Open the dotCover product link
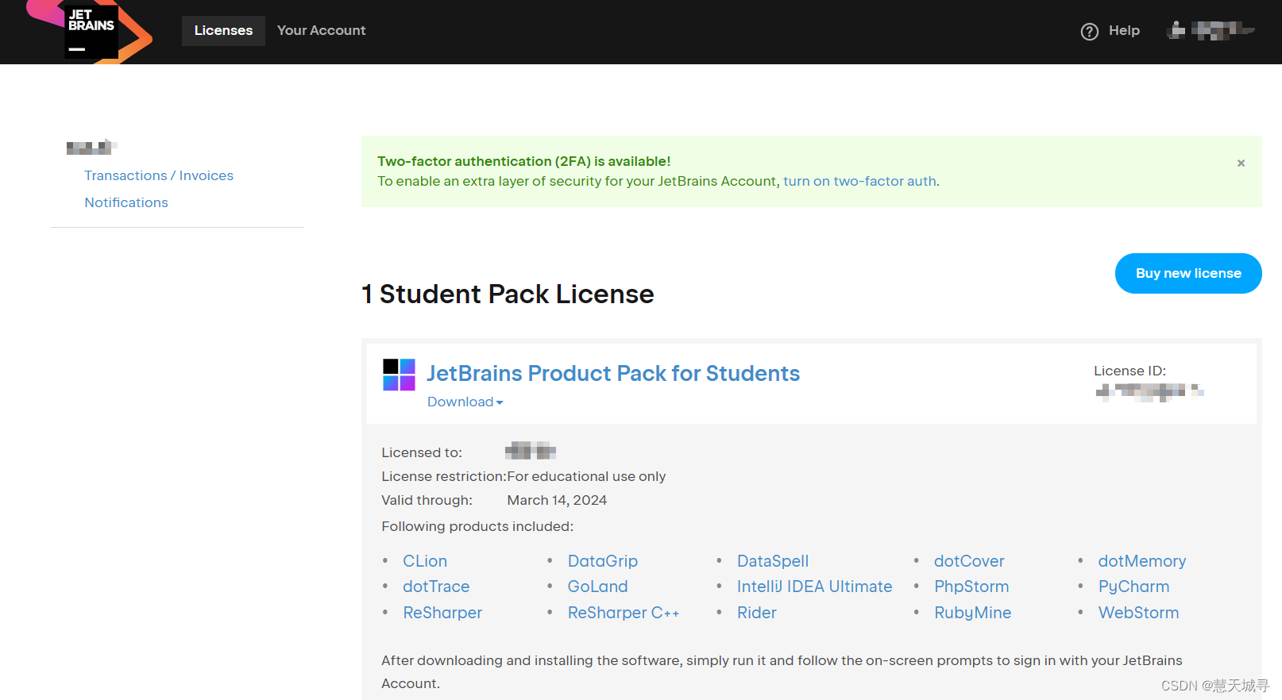Viewport: 1282px width, 700px height. 969,561
